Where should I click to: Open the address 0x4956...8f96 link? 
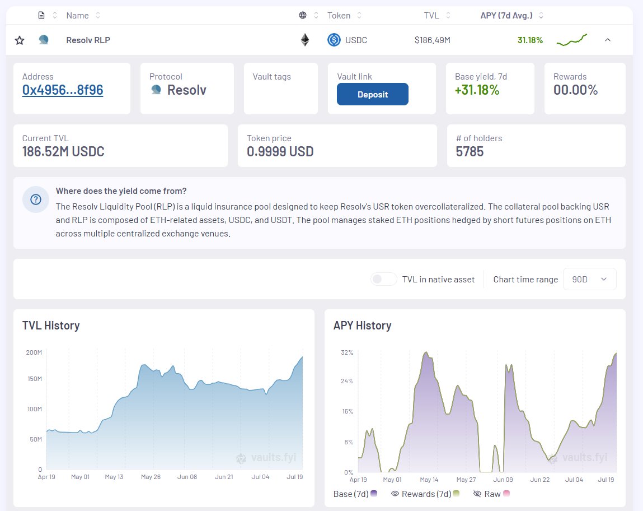coord(63,90)
